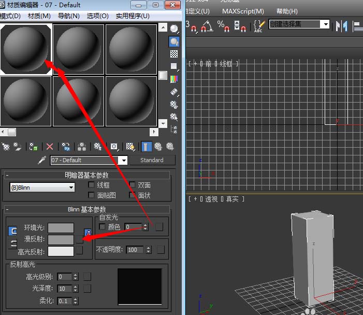
Task: Enable the 面状 (Faceted) checkbox
Action: pyautogui.click(x=132, y=195)
